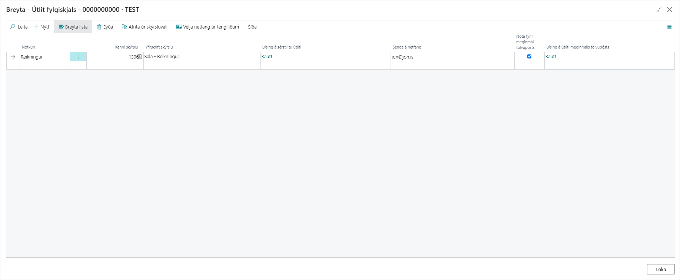This screenshot has height=280, width=680.
Task: Click the Breyta lista edit icon
Action: click(61, 27)
